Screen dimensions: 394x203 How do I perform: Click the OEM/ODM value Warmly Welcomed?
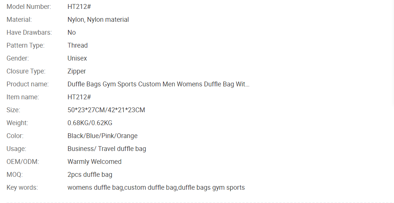[x=95, y=162]
